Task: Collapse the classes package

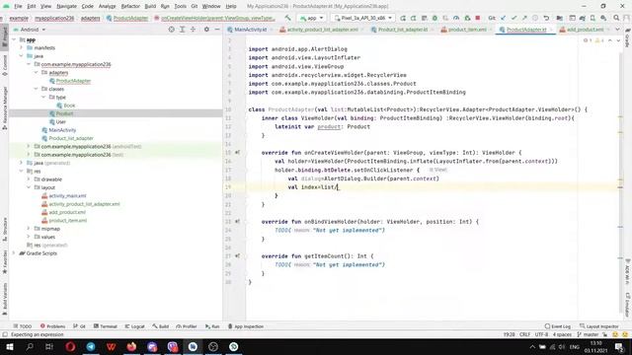Action: tap(37, 89)
